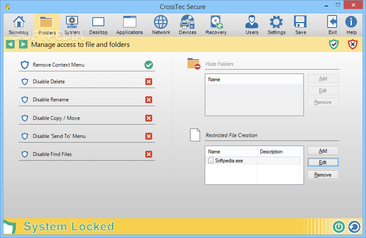Toggle Disable Find Files status

tap(149, 154)
